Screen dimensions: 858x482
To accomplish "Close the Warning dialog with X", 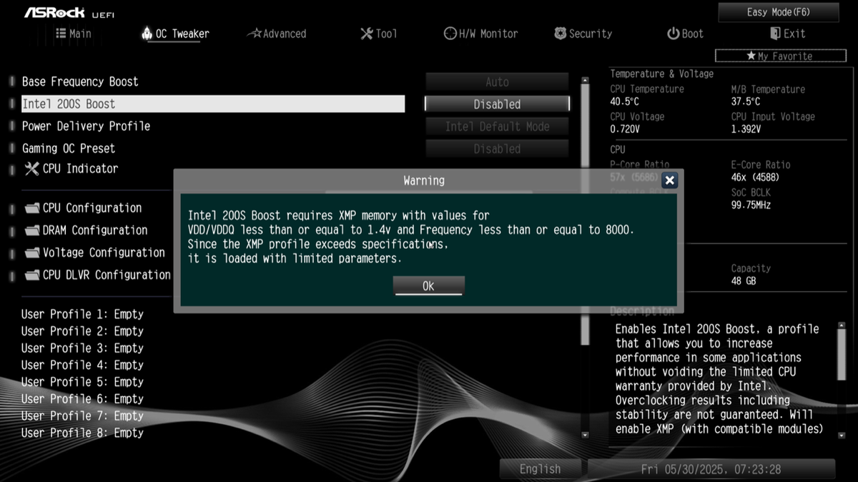I will point(669,181).
